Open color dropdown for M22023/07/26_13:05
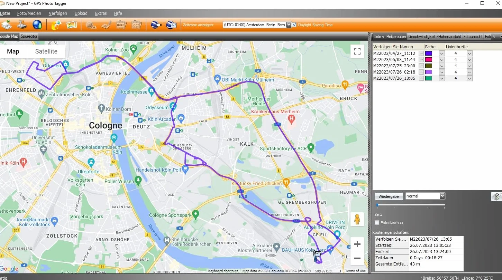Screen dimensions: 502x280 coord(442,78)
